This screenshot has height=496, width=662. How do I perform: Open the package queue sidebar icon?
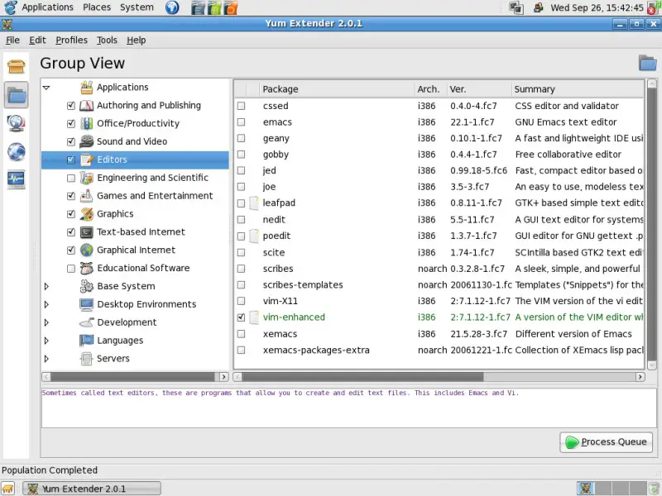(16, 123)
